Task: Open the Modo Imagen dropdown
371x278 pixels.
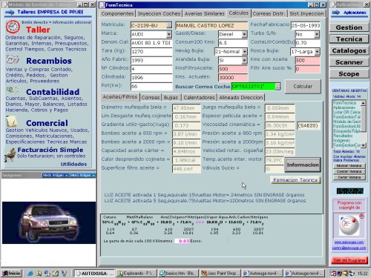Action: click(56, 175)
